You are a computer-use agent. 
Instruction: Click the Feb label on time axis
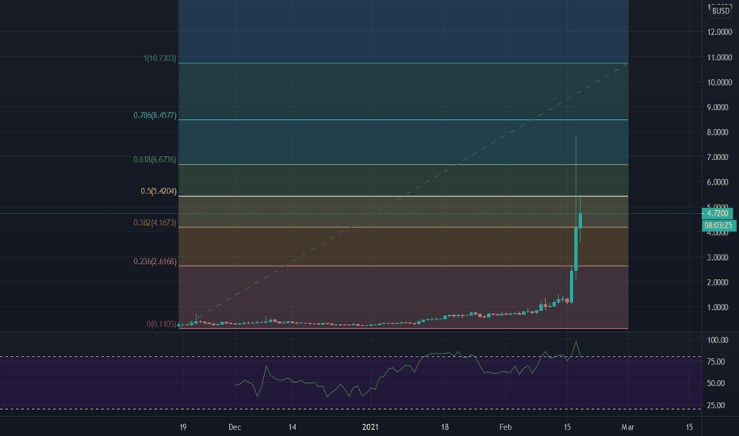tap(505, 427)
